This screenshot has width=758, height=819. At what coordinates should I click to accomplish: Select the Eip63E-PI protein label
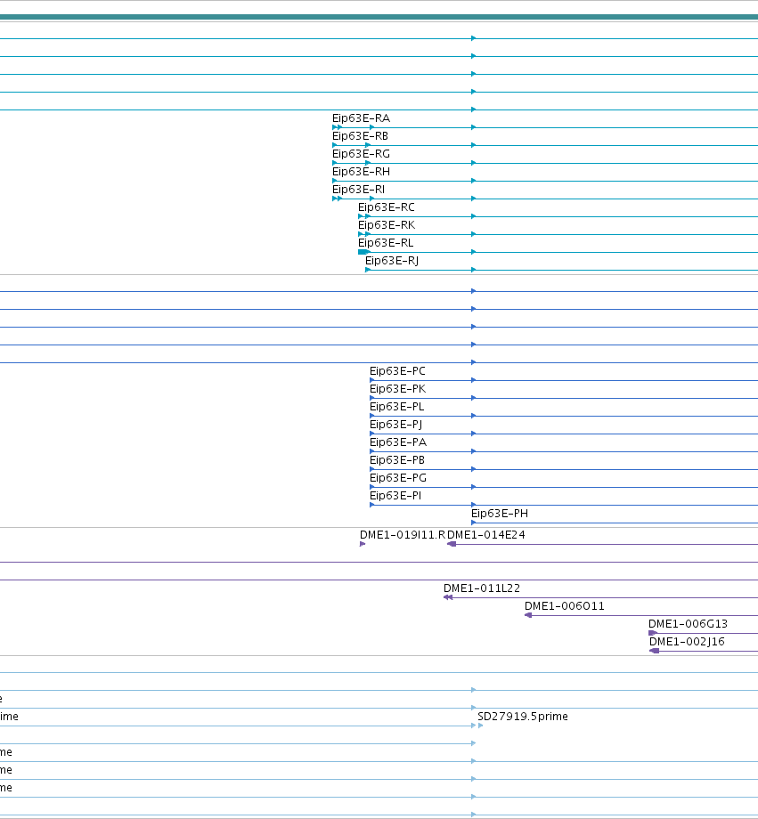click(x=395, y=496)
